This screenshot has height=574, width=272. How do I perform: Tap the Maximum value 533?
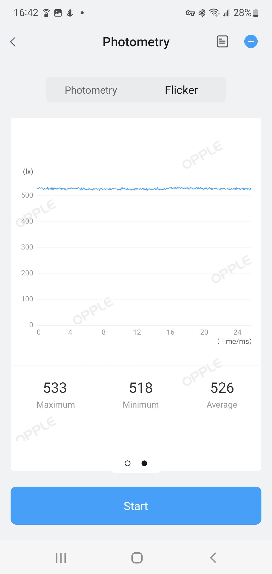click(55, 388)
